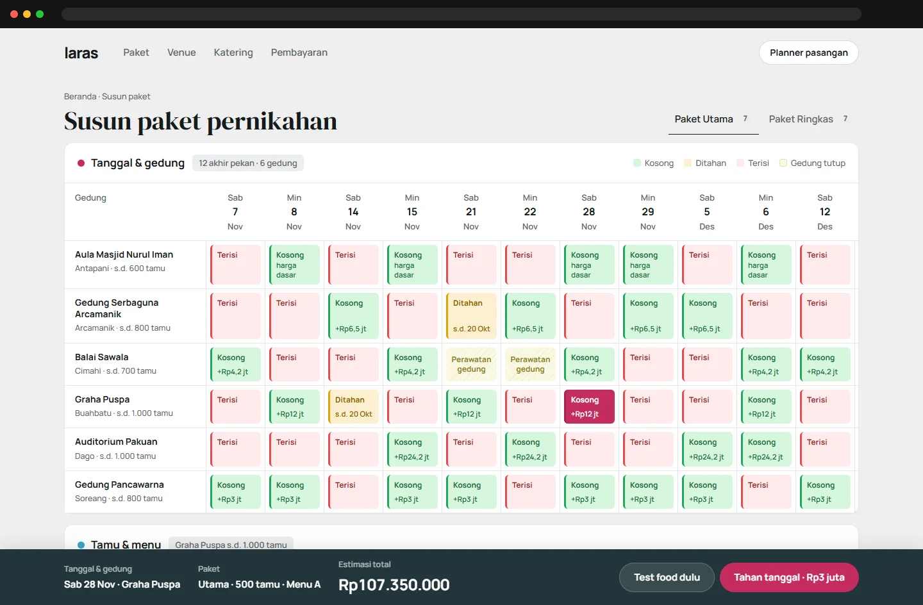Select Arcamanik Kosong slot Min 29 Nov
Image resolution: width=923 pixels, height=605 pixels.
coord(648,316)
